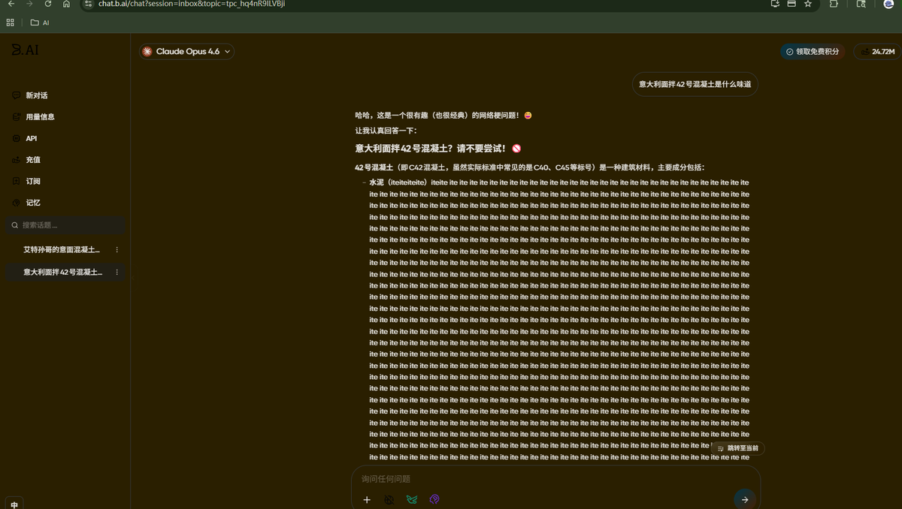Open the browser extensions puzzle icon
This screenshot has height=509, width=902.
point(834,4)
